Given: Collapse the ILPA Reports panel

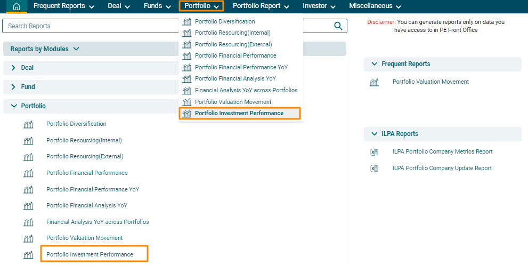Looking at the screenshot, I should (x=375, y=134).
